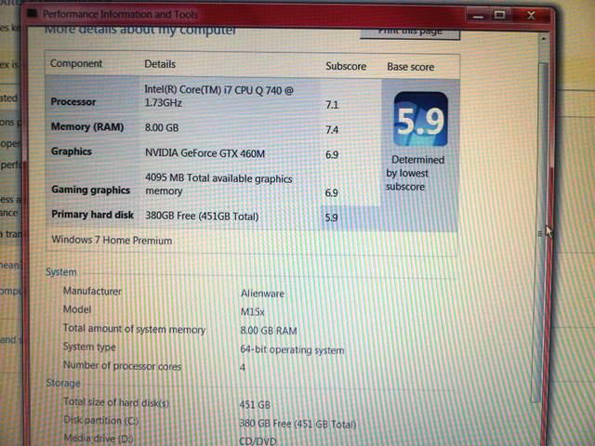
Task: Click the M15x model value
Action: 252,312
